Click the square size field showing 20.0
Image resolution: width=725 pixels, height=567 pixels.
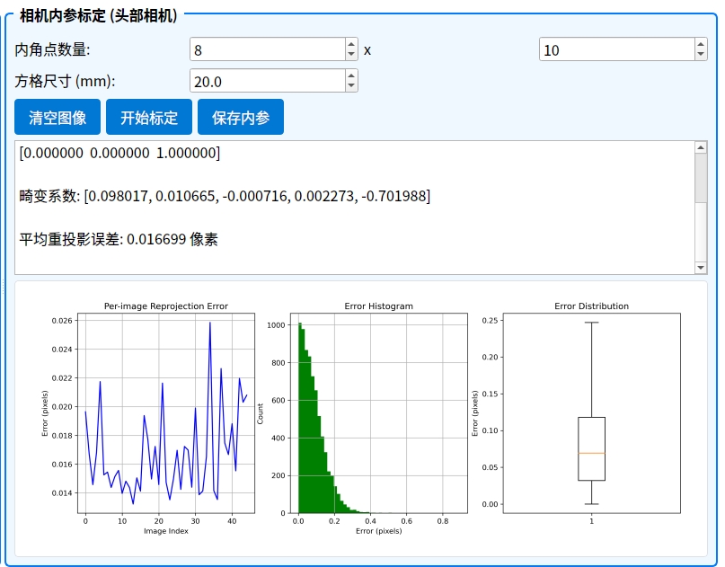tap(266, 81)
